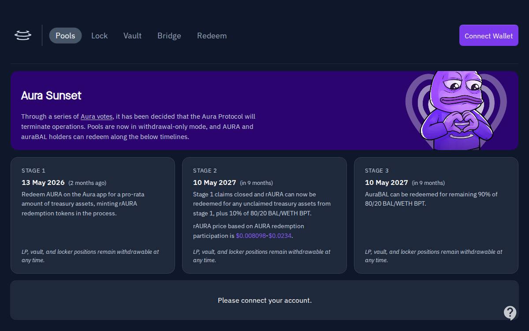Click Stage 1's italic withdrawable note

pos(90,256)
